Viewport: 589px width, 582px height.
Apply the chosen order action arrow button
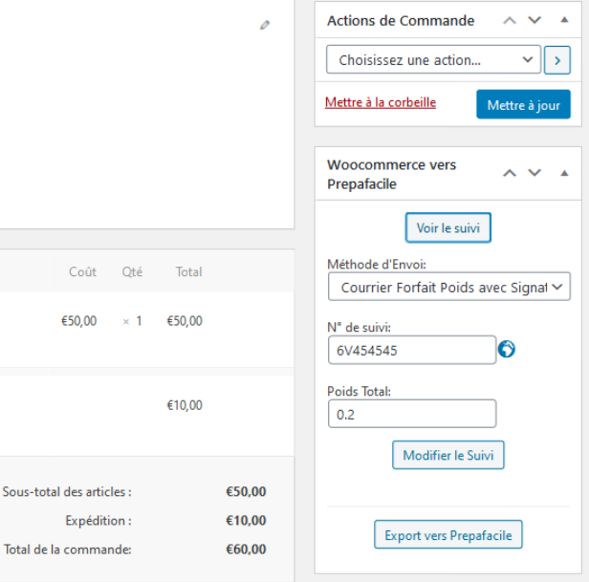557,60
